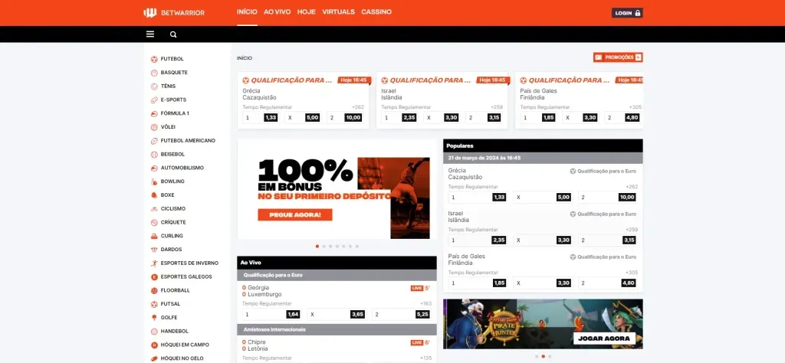Open the Cassino tab

pyautogui.click(x=376, y=12)
